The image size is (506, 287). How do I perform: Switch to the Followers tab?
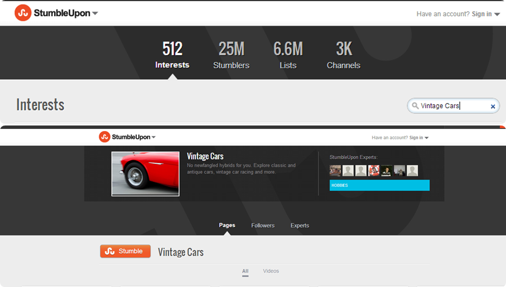pos(263,226)
